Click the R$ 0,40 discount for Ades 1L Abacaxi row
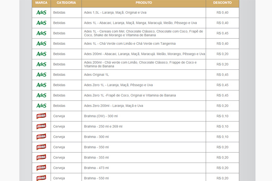272x181 pixels. point(222,23)
